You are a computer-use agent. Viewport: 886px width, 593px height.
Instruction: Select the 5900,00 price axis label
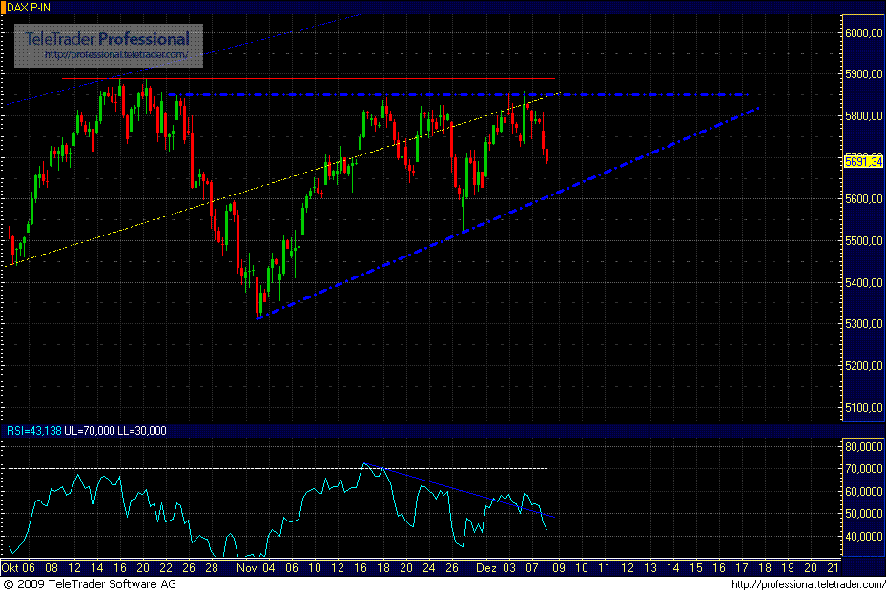(x=863, y=74)
